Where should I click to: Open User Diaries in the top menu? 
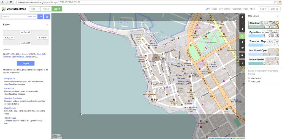click(x=225, y=9)
